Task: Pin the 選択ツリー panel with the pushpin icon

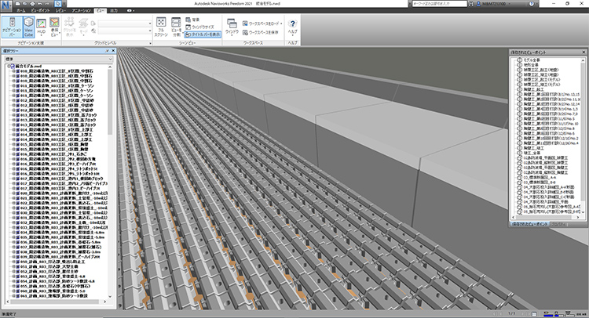Action: pos(108,51)
